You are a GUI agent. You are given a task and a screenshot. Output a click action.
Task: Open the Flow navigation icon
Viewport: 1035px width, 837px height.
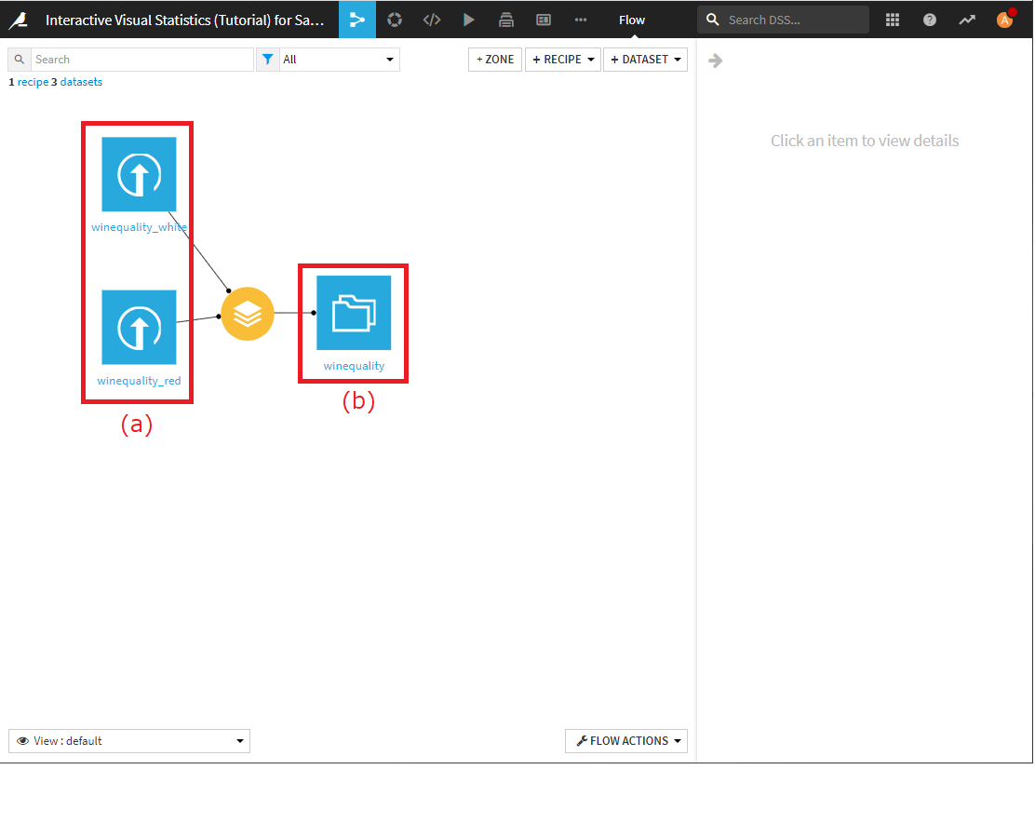357,20
